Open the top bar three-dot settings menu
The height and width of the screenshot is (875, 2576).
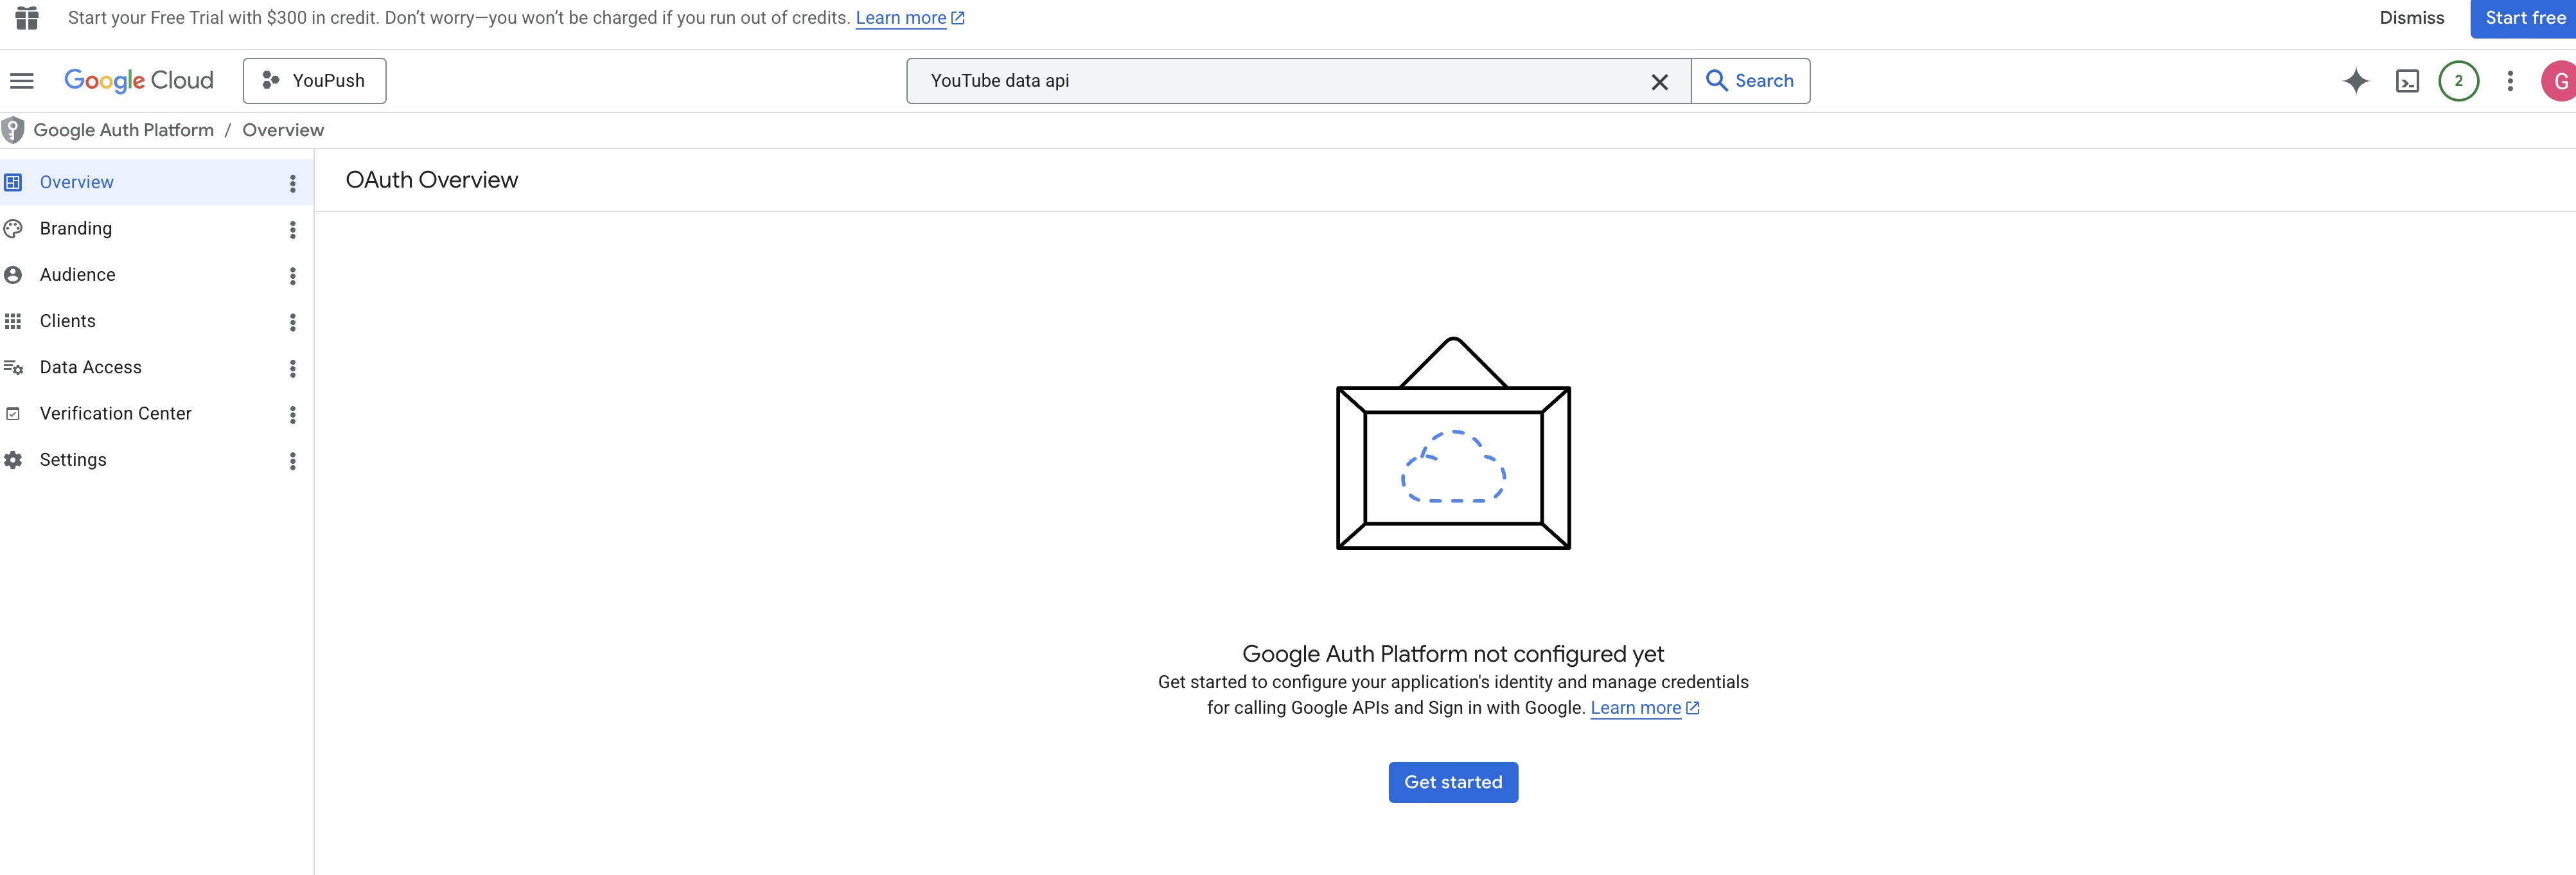(x=2509, y=81)
